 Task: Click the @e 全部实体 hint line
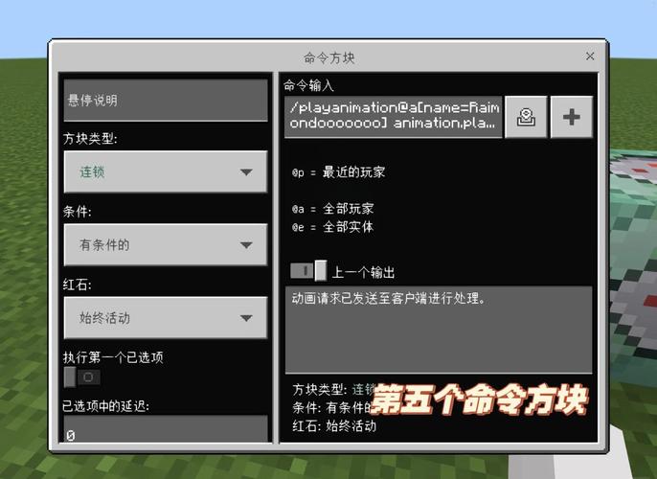tap(333, 227)
